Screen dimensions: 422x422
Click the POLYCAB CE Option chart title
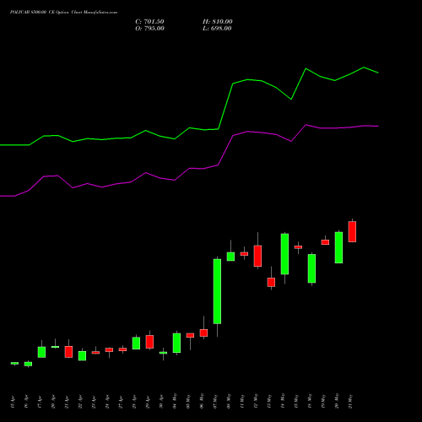(63, 13)
